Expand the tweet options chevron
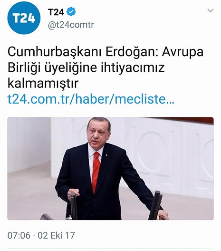 coord(211,10)
